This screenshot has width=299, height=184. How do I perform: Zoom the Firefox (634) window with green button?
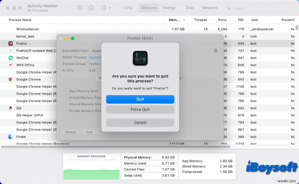click(73, 39)
